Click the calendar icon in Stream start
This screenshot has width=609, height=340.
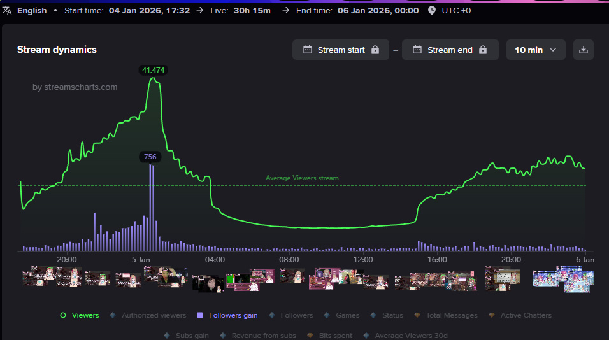pyautogui.click(x=307, y=50)
